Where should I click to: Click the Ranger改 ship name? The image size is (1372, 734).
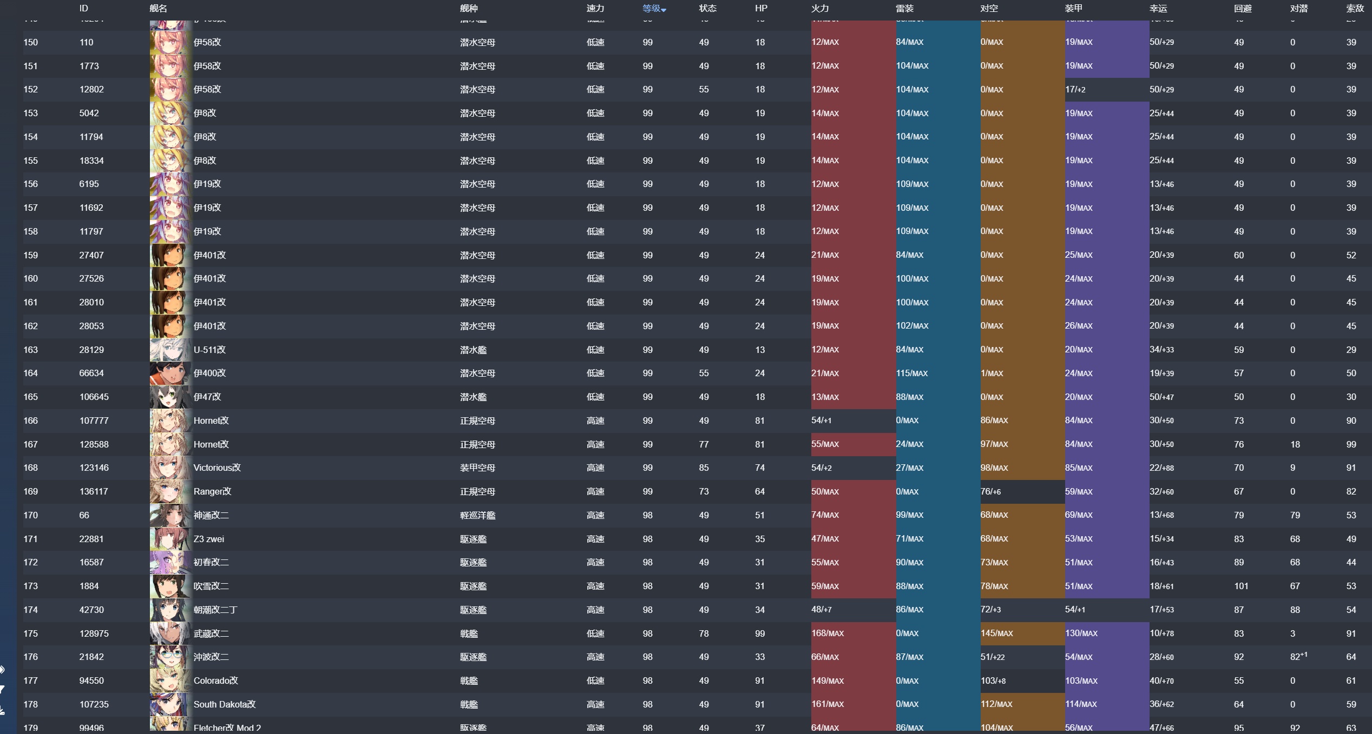point(212,491)
